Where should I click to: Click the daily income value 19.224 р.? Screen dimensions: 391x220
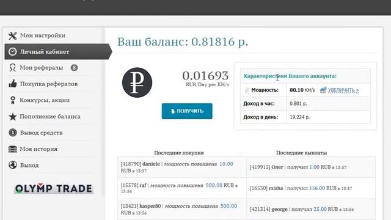click(x=300, y=117)
